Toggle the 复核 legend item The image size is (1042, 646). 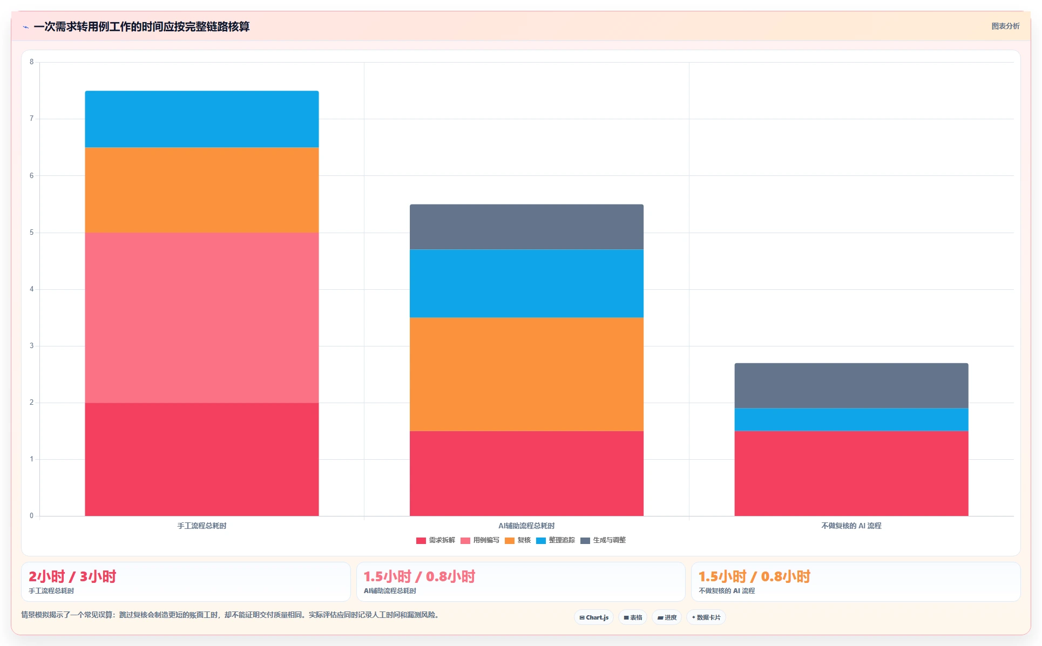click(518, 540)
